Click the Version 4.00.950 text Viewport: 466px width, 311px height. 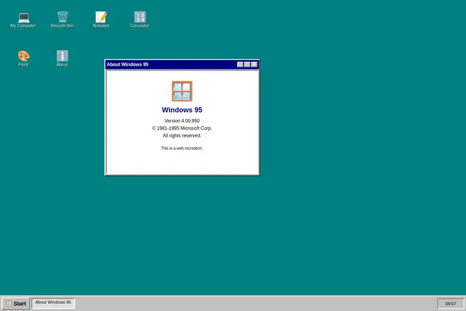point(182,121)
